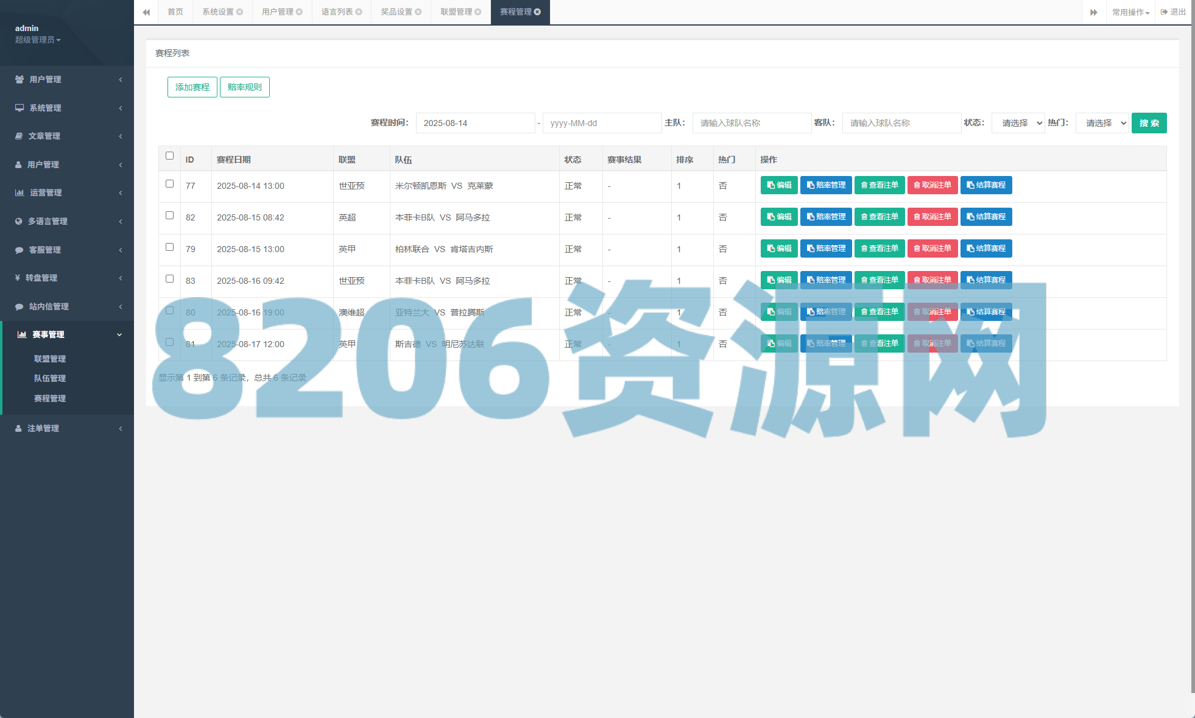Viewport: 1195px width, 718px height.
Task: Open 赔率管理 for match ID 82
Action: [826, 217]
